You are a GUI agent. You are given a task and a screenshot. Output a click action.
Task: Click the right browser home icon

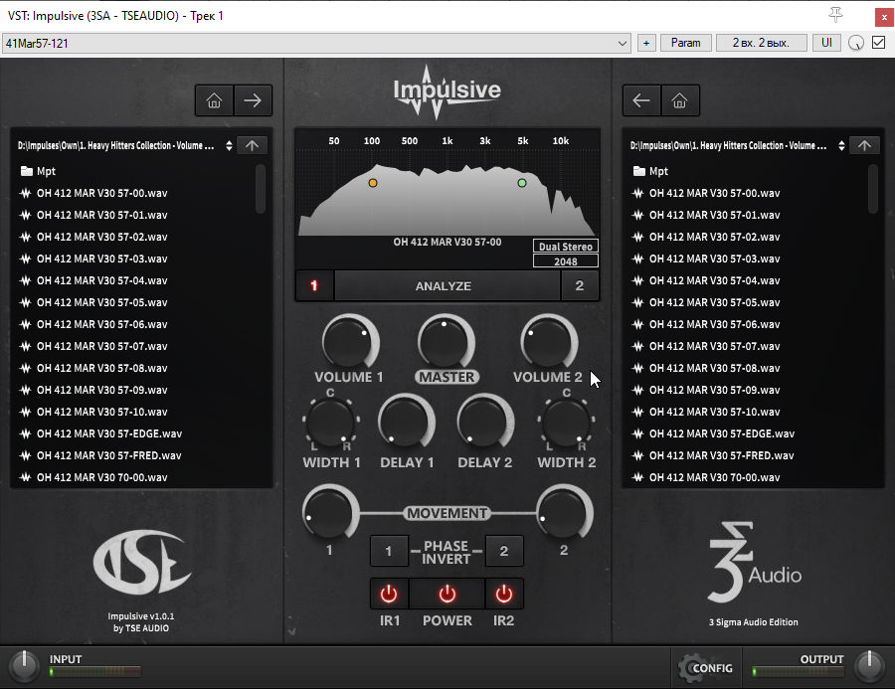click(679, 100)
